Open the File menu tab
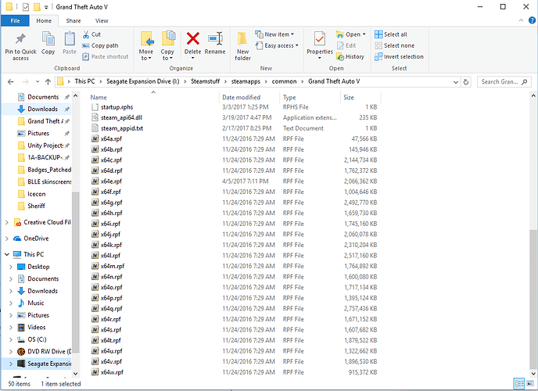The width and height of the screenshot is (538, 391). tap(15, 20)
